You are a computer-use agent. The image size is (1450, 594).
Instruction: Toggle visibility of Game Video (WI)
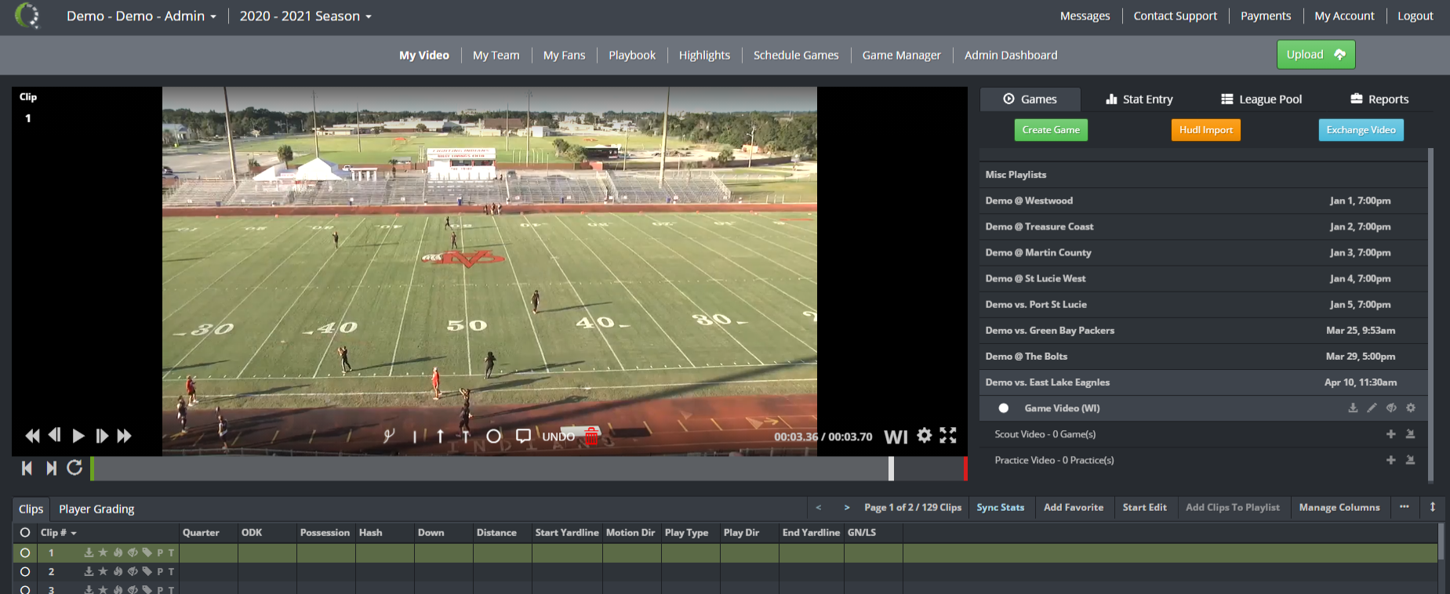click(x=1391, y=407)
